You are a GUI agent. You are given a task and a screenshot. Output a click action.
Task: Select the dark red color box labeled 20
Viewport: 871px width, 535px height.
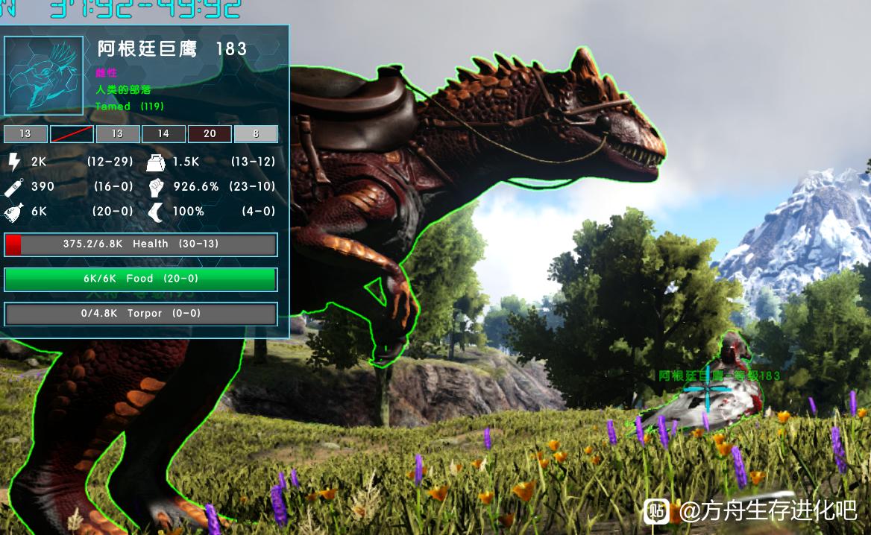coord(210,134)
